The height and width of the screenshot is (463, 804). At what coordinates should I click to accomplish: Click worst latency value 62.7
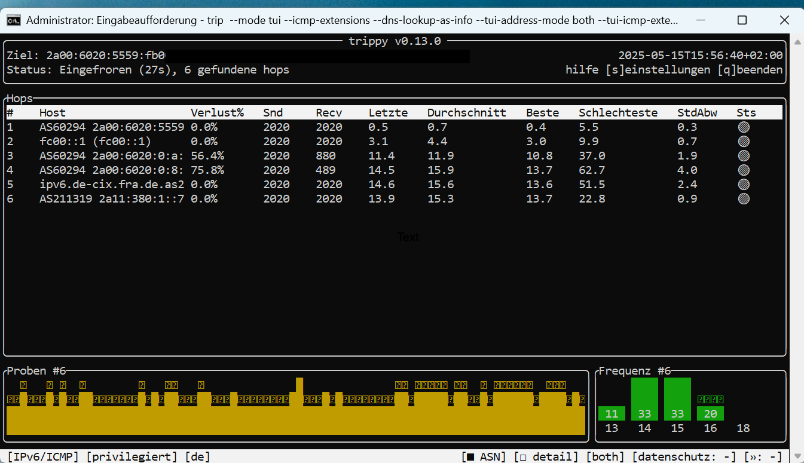coord(592,170)
